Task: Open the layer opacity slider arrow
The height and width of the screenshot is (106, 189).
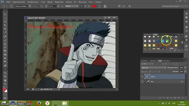Action: (185, 68)
